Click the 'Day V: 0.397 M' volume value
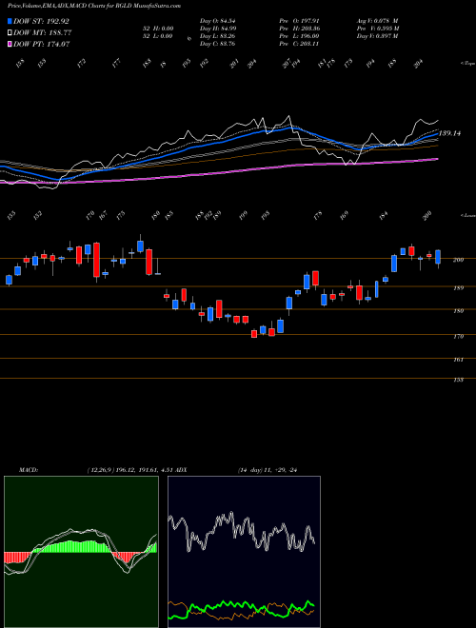Viewport: 476px width, 628px height. (377, 36)
